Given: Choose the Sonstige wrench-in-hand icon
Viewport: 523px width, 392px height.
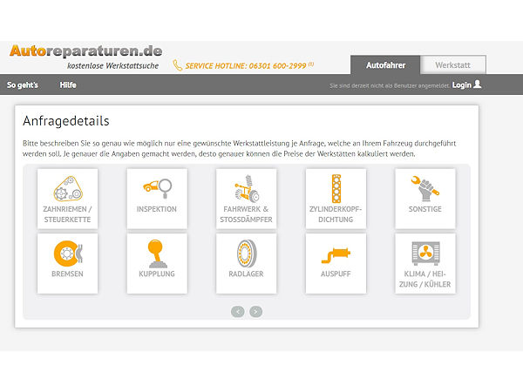Looking at the screenshot, I should point(425,188).
